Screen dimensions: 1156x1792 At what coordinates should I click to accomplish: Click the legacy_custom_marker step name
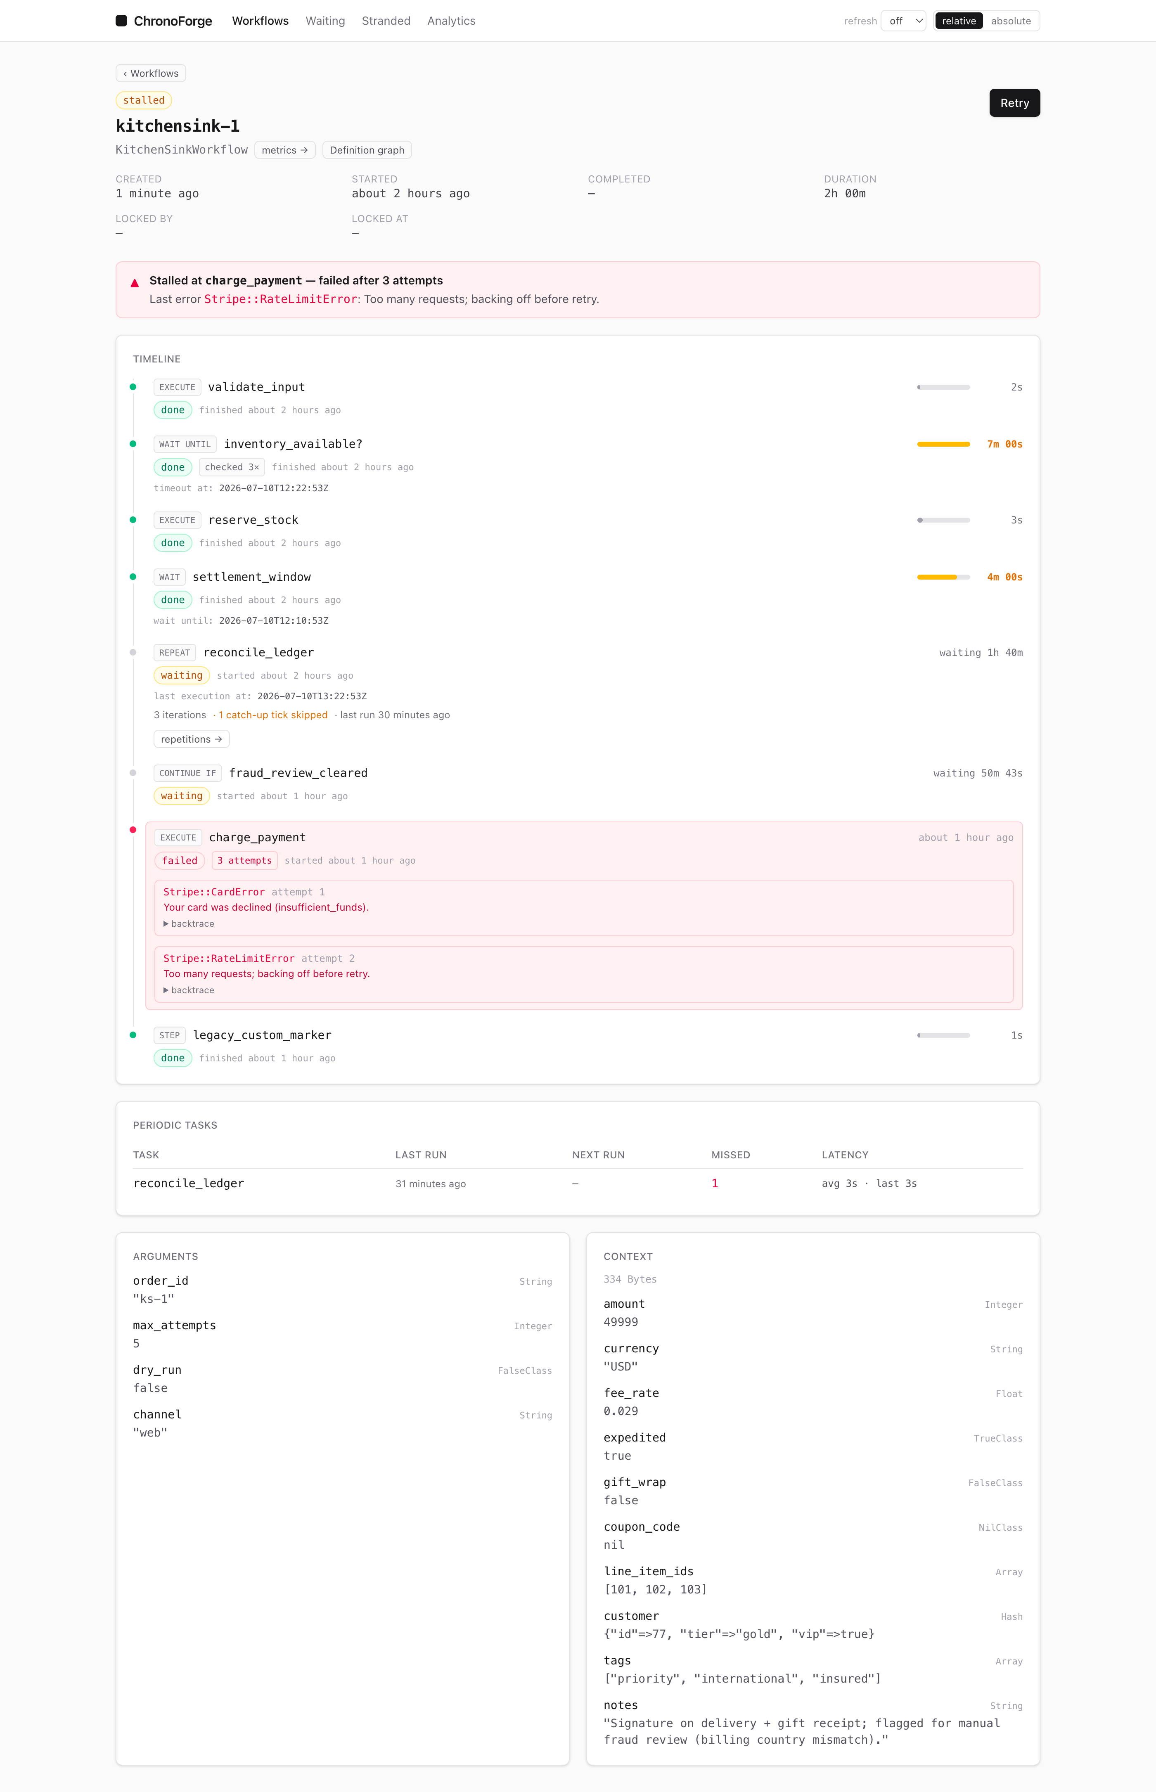(262, 1036)
